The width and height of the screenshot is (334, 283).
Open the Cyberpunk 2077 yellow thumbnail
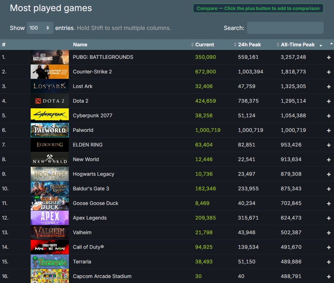click(x=50, y=115)
